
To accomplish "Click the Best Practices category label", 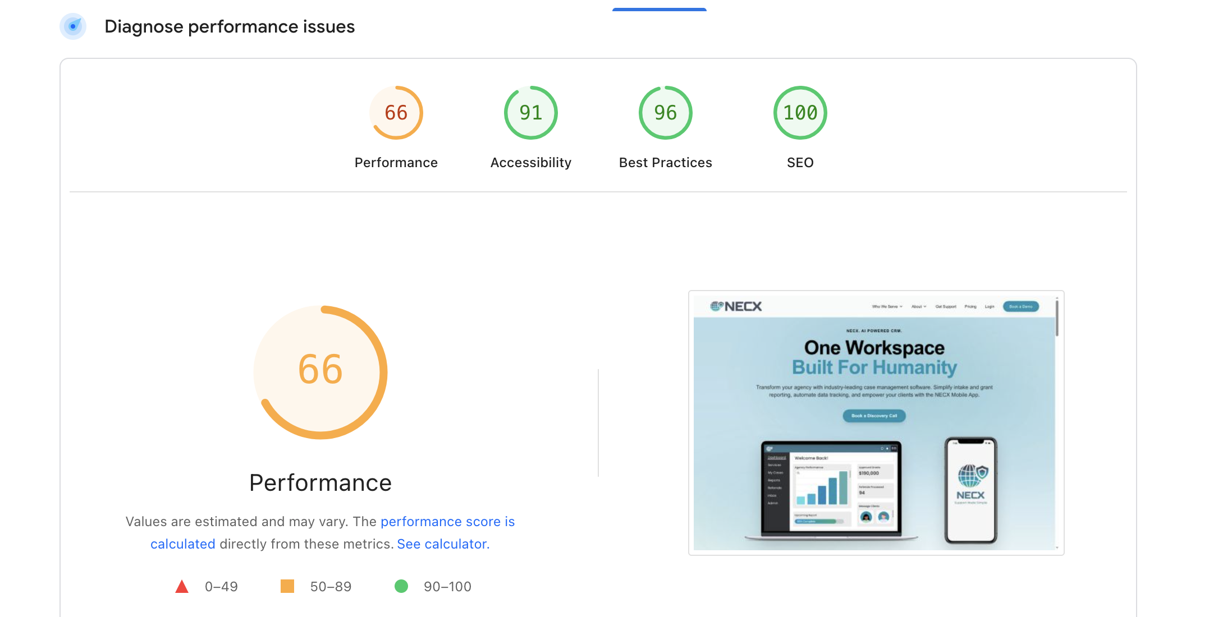I will (x=665, y=163).
